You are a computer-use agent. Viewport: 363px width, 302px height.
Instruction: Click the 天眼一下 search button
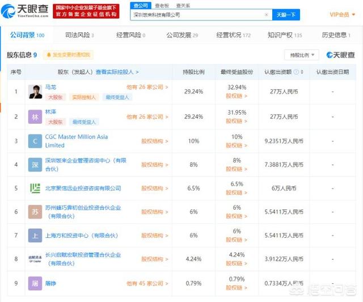pos(286,15)
